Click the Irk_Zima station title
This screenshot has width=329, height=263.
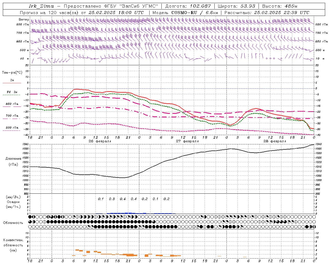[41, 6]
